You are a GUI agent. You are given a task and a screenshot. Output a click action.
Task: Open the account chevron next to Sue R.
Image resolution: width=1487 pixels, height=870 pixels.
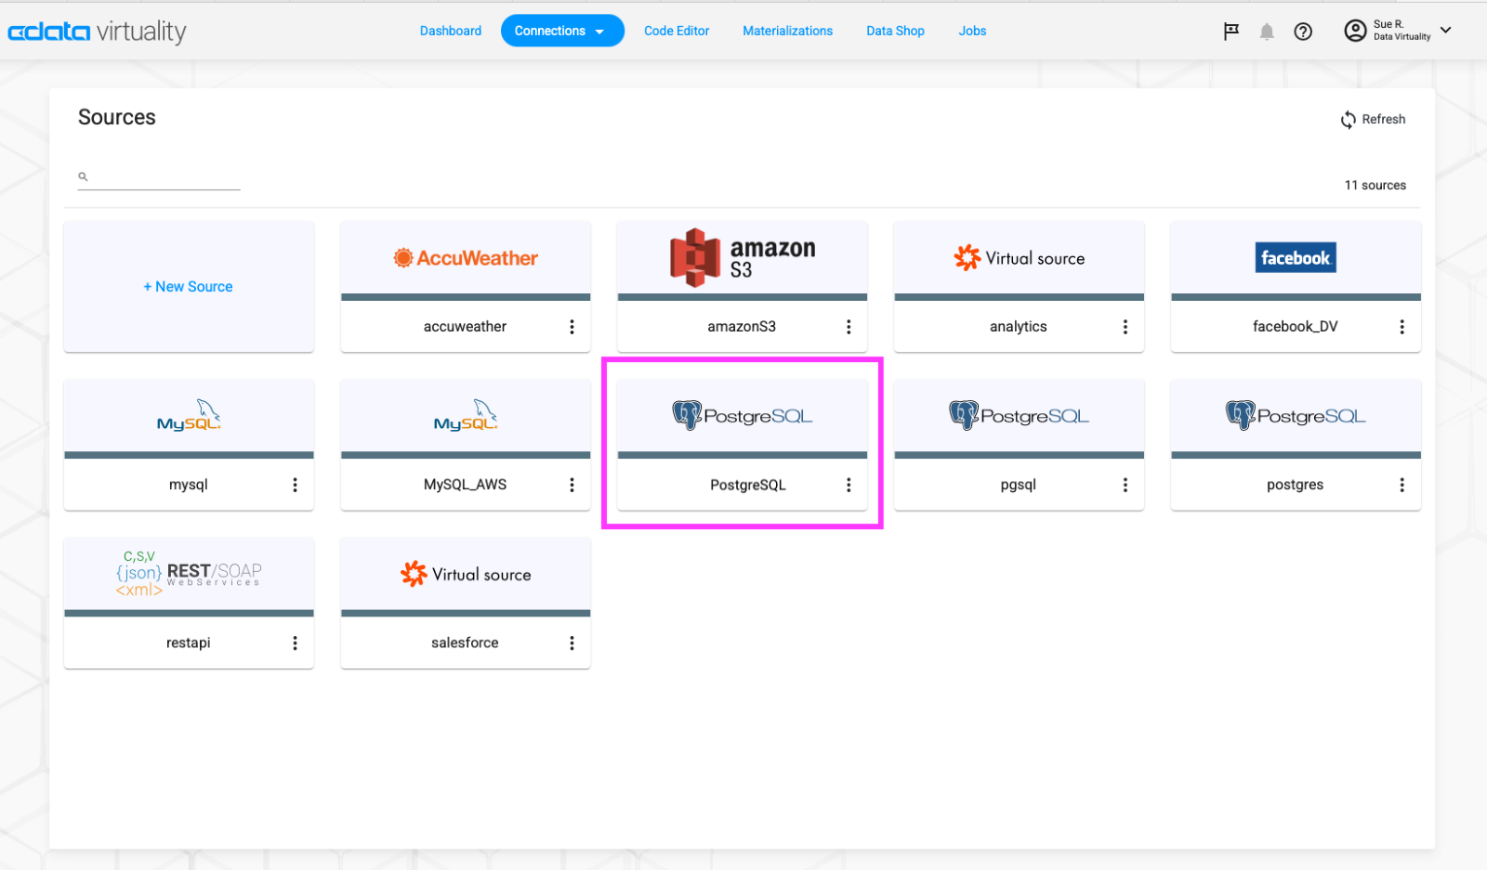click(1446, 30)
